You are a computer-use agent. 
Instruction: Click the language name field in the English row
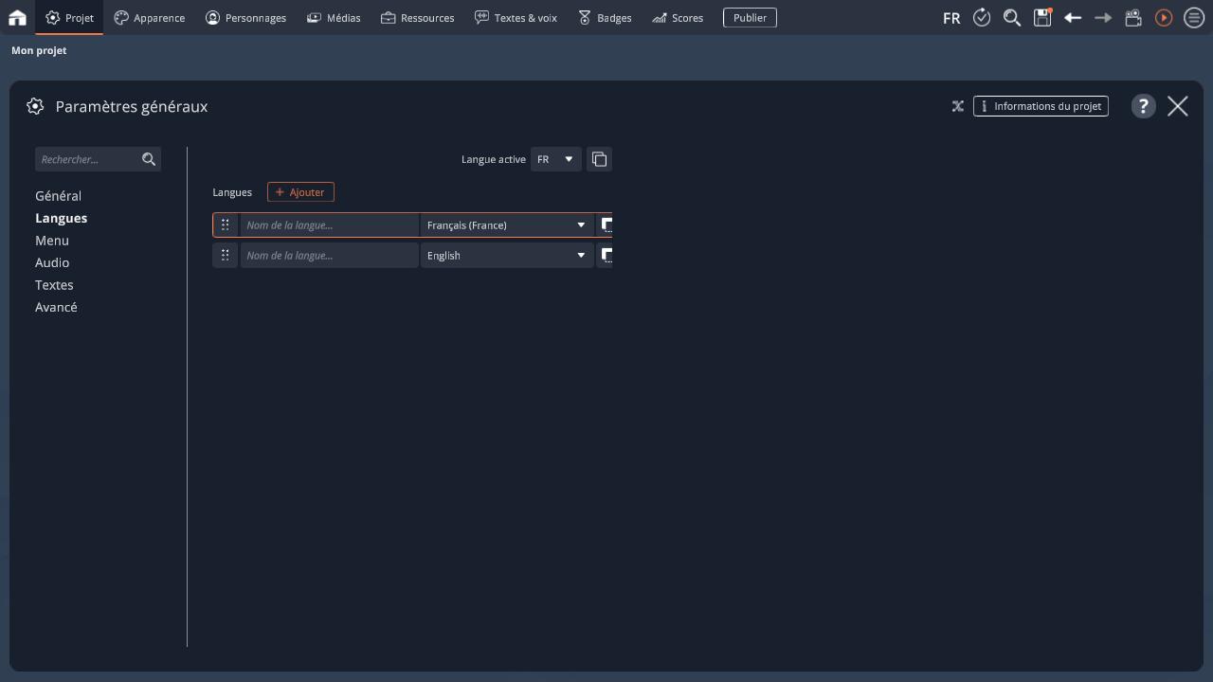329,256
